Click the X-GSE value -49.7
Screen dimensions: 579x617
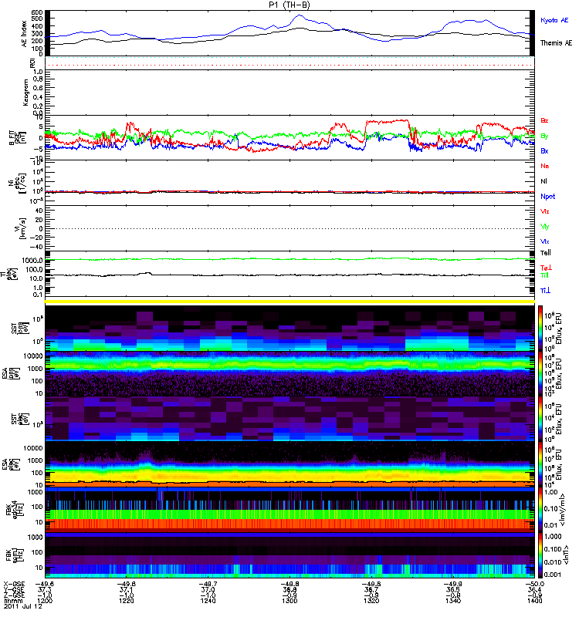click(208, 584)
